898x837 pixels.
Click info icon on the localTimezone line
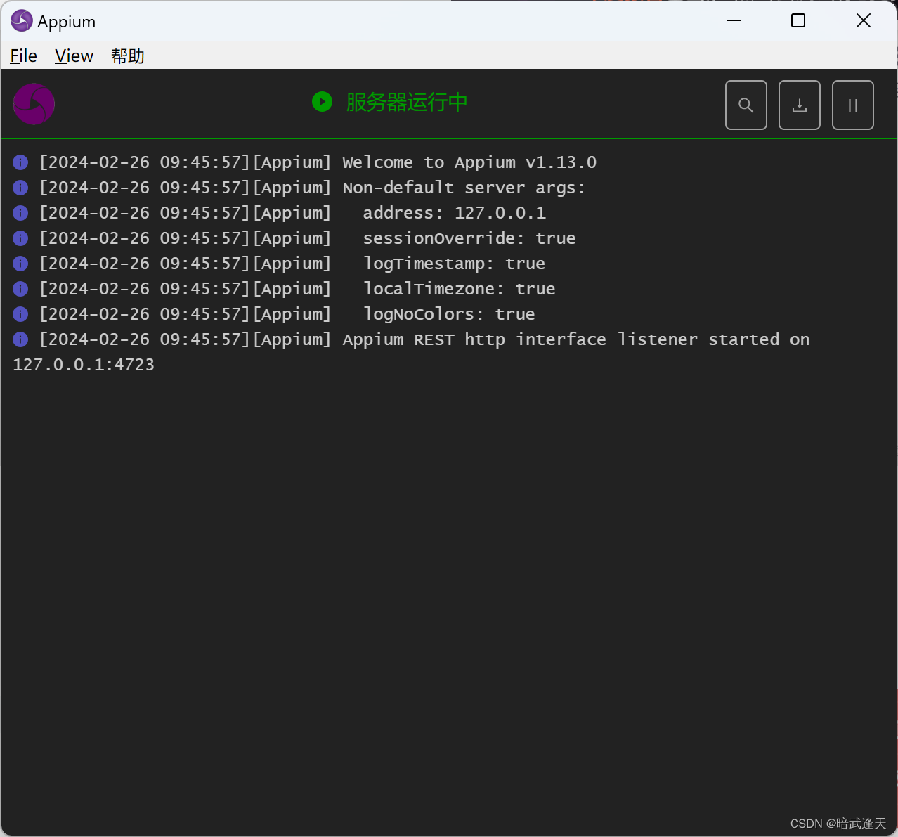tap(20, 289)
